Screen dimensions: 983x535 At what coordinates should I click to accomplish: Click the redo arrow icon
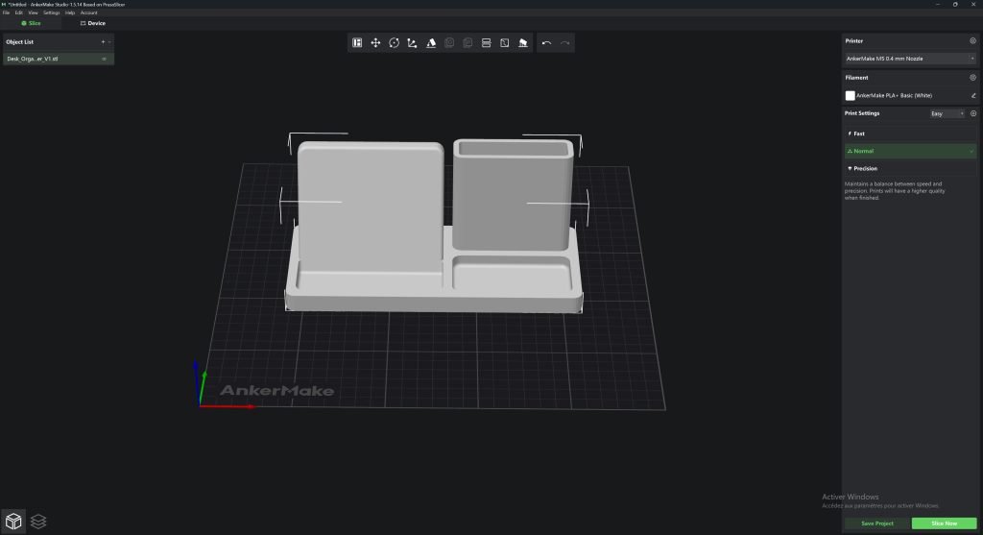click(x=564, y=42)
